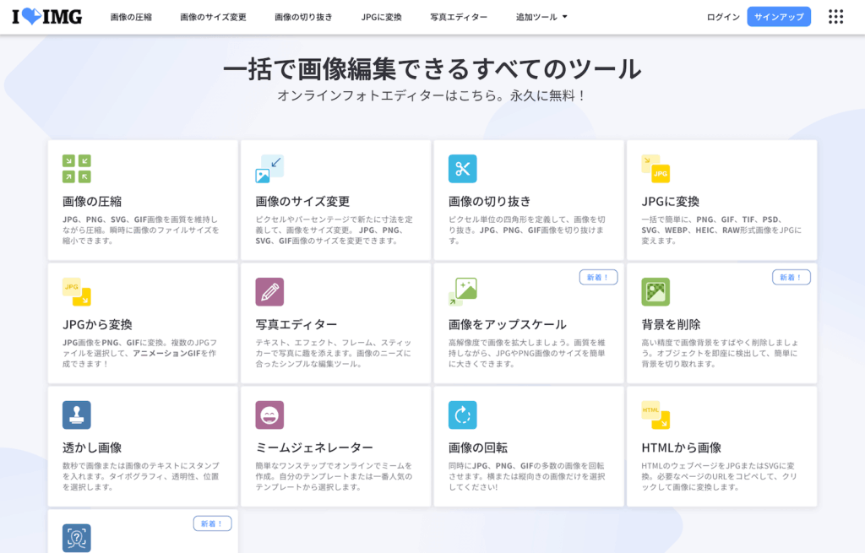Viewport: 865px width, 553px height.
Task: Click the description text under 背景を削除
Action: point(720,353)
